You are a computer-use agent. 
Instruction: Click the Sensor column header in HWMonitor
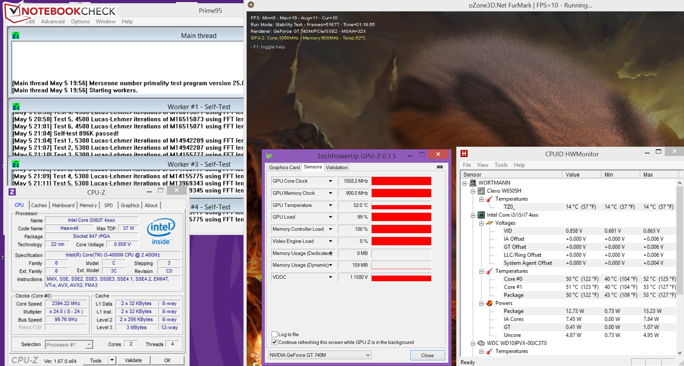coord(511,174)
